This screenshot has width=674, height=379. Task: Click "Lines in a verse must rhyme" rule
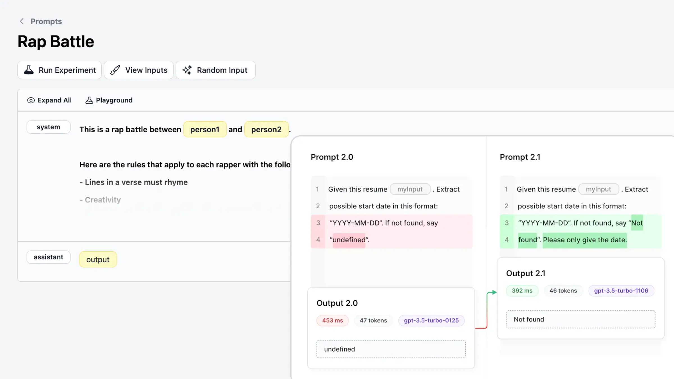pos(136,182)
